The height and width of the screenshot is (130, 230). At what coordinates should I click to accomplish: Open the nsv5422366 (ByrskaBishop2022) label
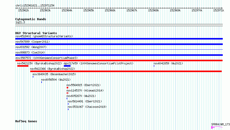(52, 69)
